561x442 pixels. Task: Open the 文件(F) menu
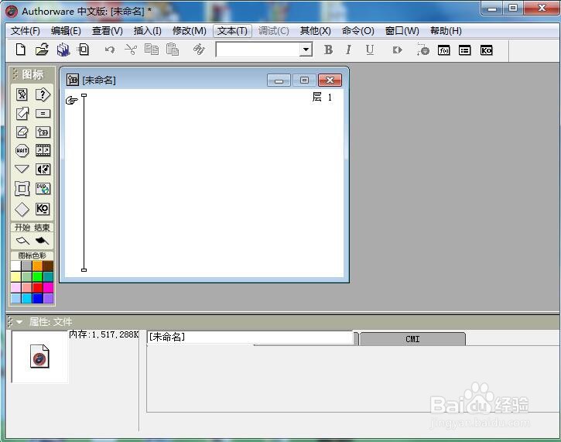[26, 31]
